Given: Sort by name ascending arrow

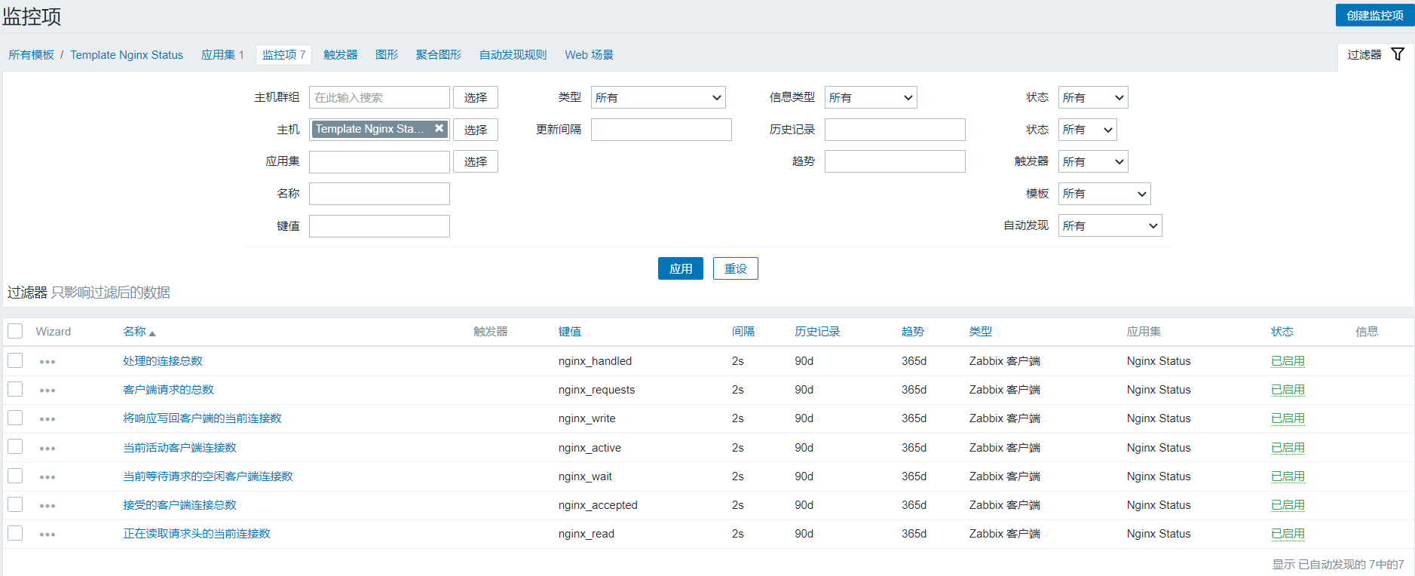Looking at the screenshot, I should (x=152, y=333).
